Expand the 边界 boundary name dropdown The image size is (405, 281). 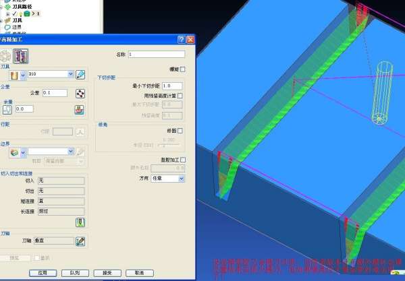[70, 152]
